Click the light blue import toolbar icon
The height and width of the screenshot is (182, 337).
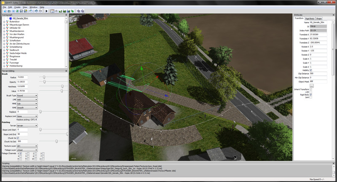click(13, 11)
